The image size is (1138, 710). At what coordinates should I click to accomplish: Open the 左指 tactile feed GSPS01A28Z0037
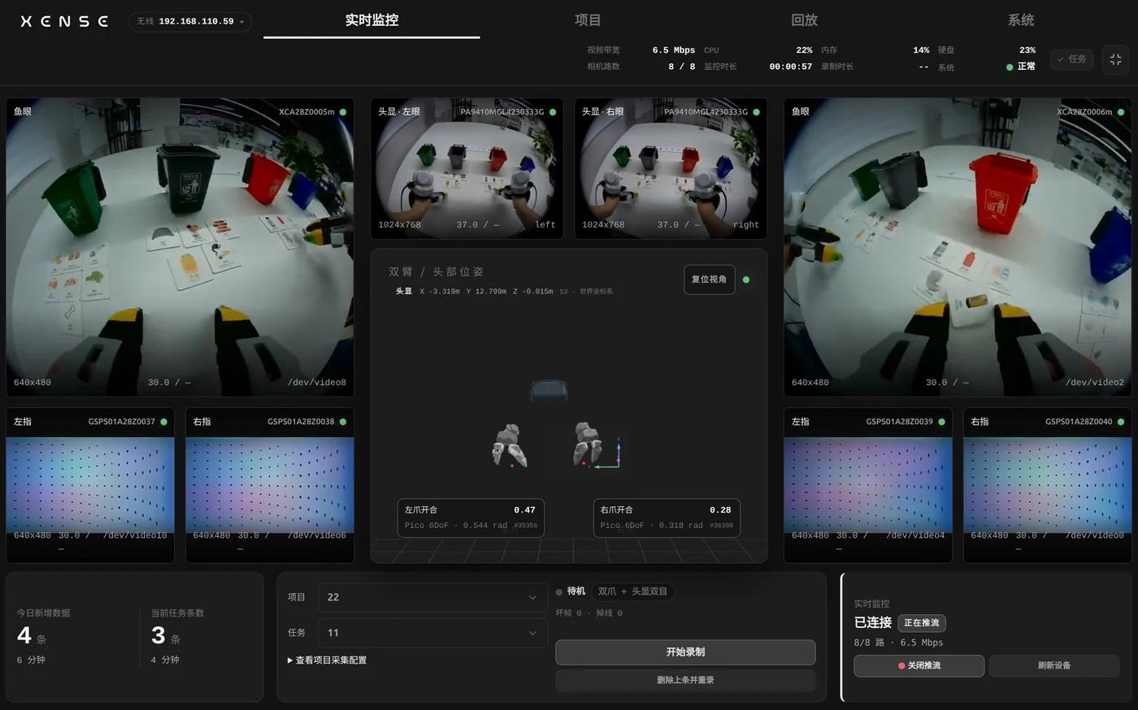[x=90, y=485]
